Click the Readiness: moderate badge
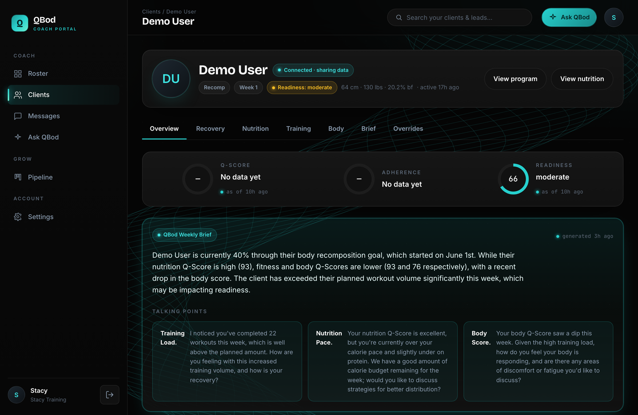The image size is (638, 415). [x=302, y=87]
